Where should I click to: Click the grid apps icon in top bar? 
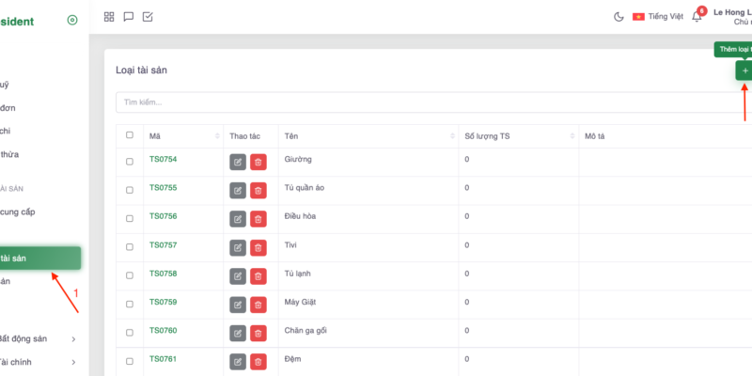coord(109,16)
